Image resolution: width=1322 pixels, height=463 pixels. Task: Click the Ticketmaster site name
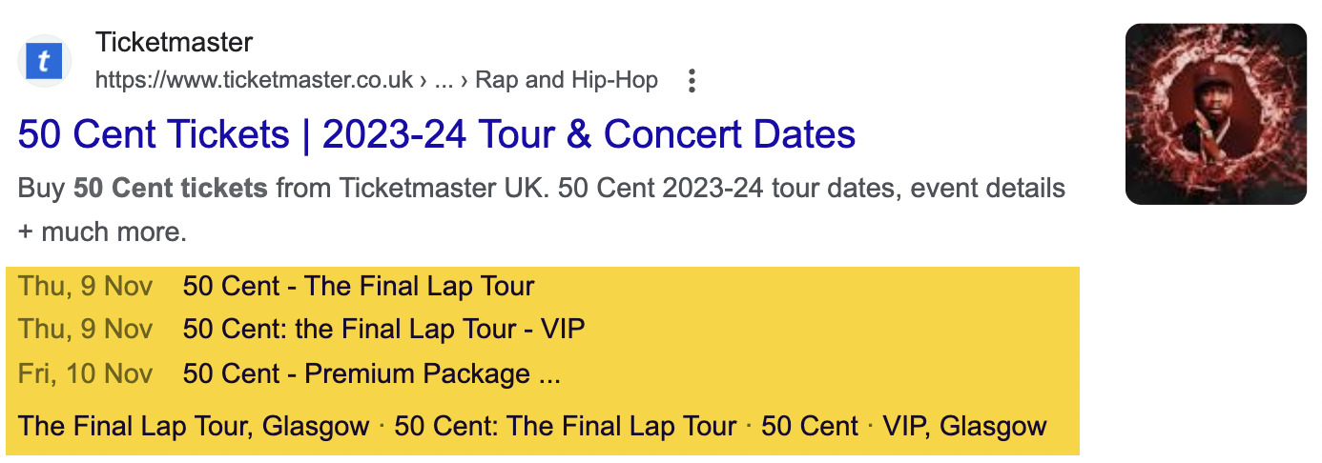coord(174,43)
